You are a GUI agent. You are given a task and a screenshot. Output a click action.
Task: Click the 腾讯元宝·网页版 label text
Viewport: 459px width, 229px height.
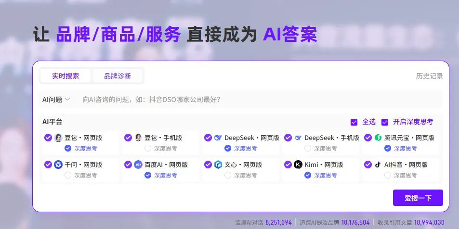tap(409, 138)
